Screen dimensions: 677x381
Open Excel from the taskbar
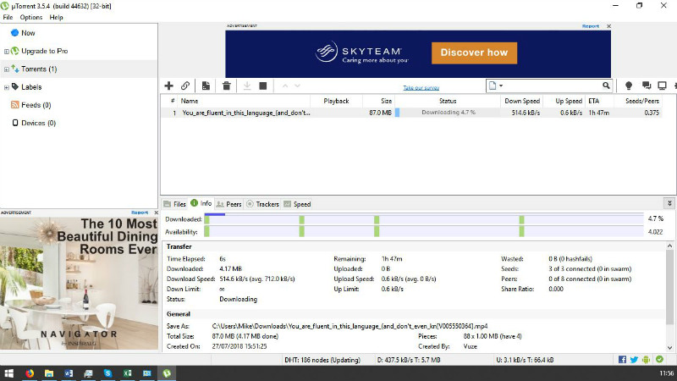[128, 373]
